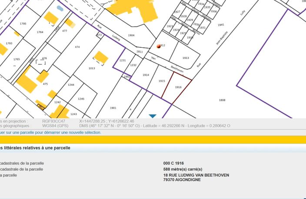This screenshot has width=306, height=199.
Task: Choose parcel 1808 on the map
Action: tap(222, 100)
